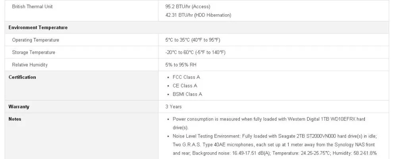Click the Warranty heading

[x=19, y=106]
